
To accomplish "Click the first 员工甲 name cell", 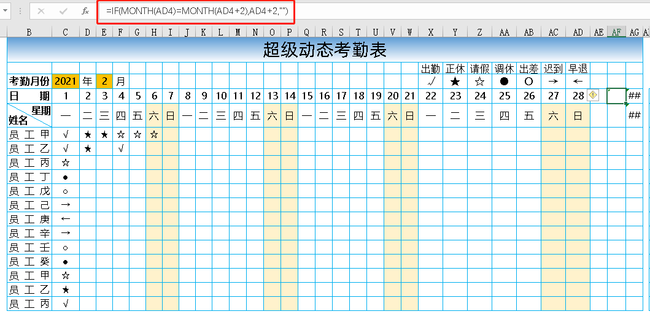I will pos(29,134).
